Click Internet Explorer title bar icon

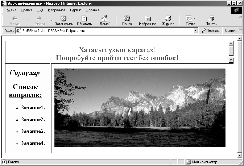click(x=4, y=3)
